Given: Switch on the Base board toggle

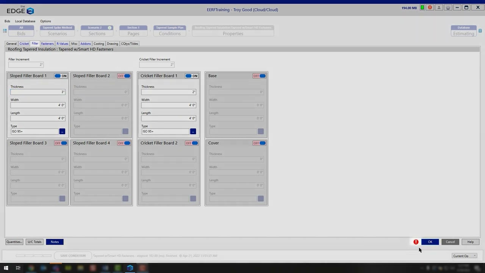Looking at the screenshot, I should tap(260, 76).
